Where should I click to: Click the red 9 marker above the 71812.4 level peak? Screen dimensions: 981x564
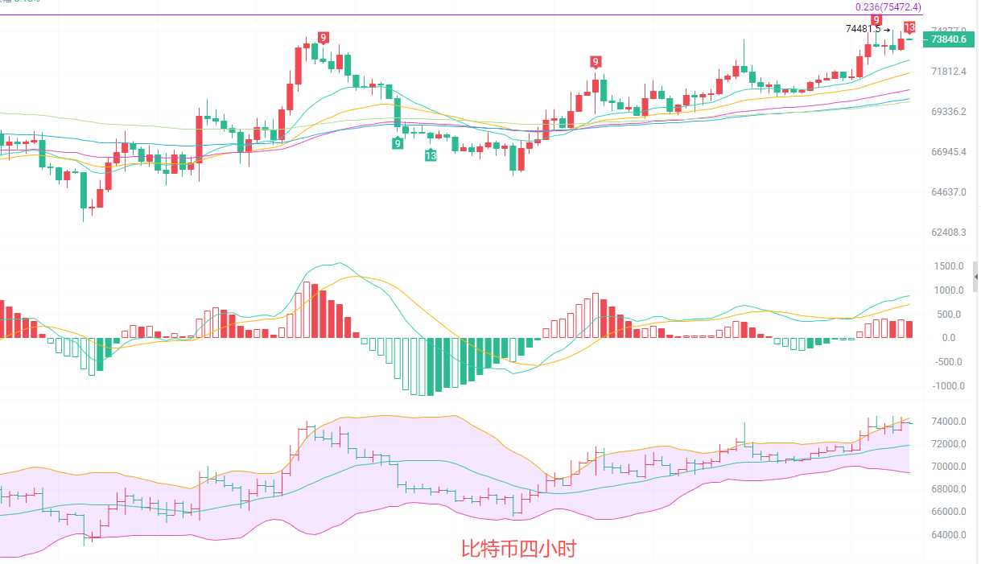click(596, 62)
